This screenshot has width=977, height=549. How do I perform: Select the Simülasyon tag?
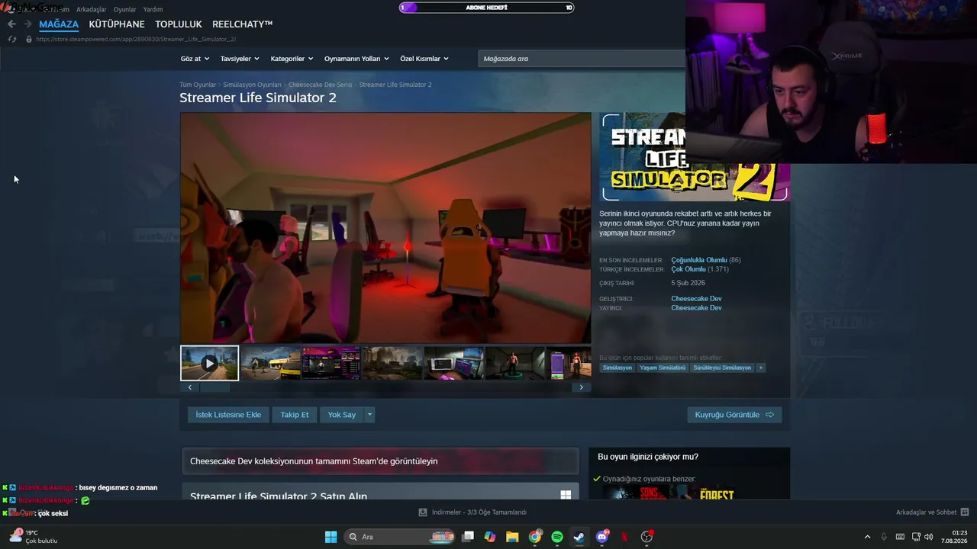(617, 368)
